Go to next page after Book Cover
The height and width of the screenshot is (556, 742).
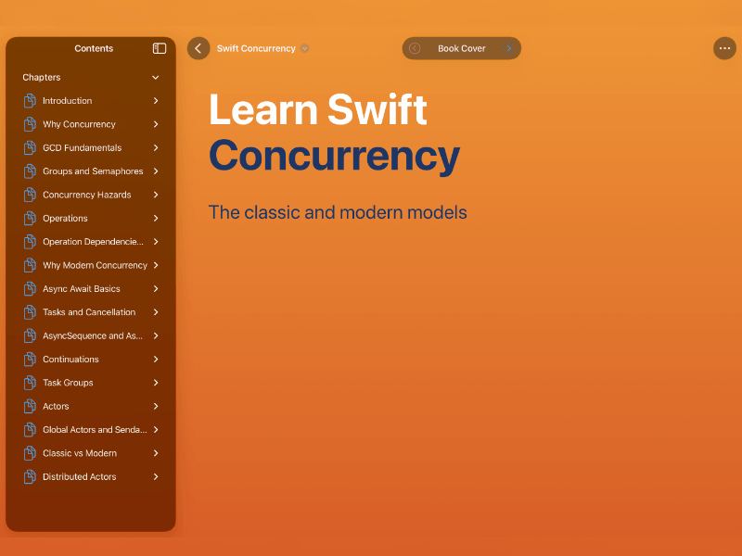508,48
